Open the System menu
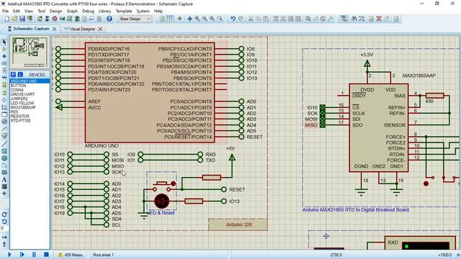461x259 pixels. click(x=143, y=12)
